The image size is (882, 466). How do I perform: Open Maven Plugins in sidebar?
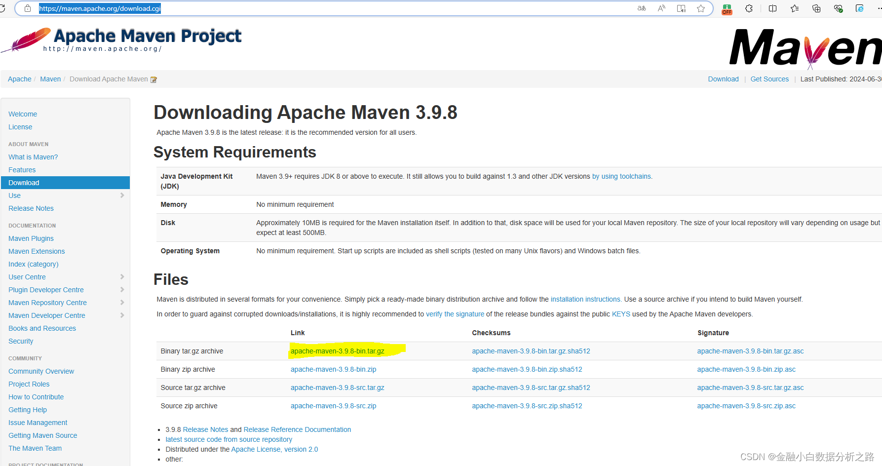[31, 238]
